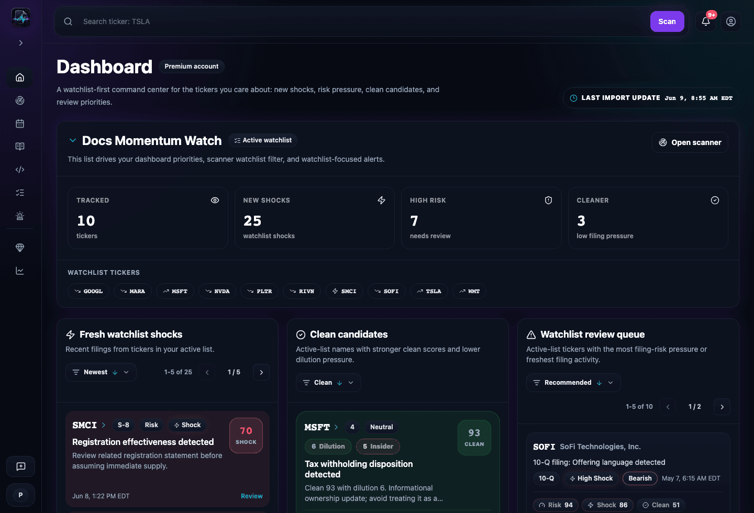
Task: Open the scanner radar sidebar icon
Action: tap(20, 101)
